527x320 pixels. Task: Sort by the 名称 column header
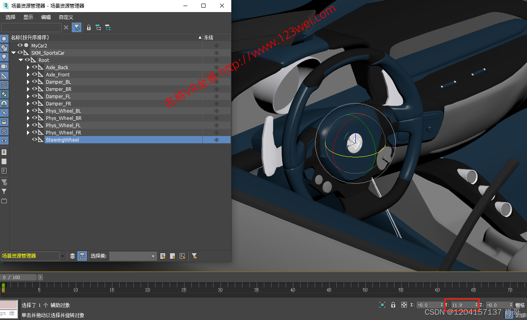tap(106, 37)
